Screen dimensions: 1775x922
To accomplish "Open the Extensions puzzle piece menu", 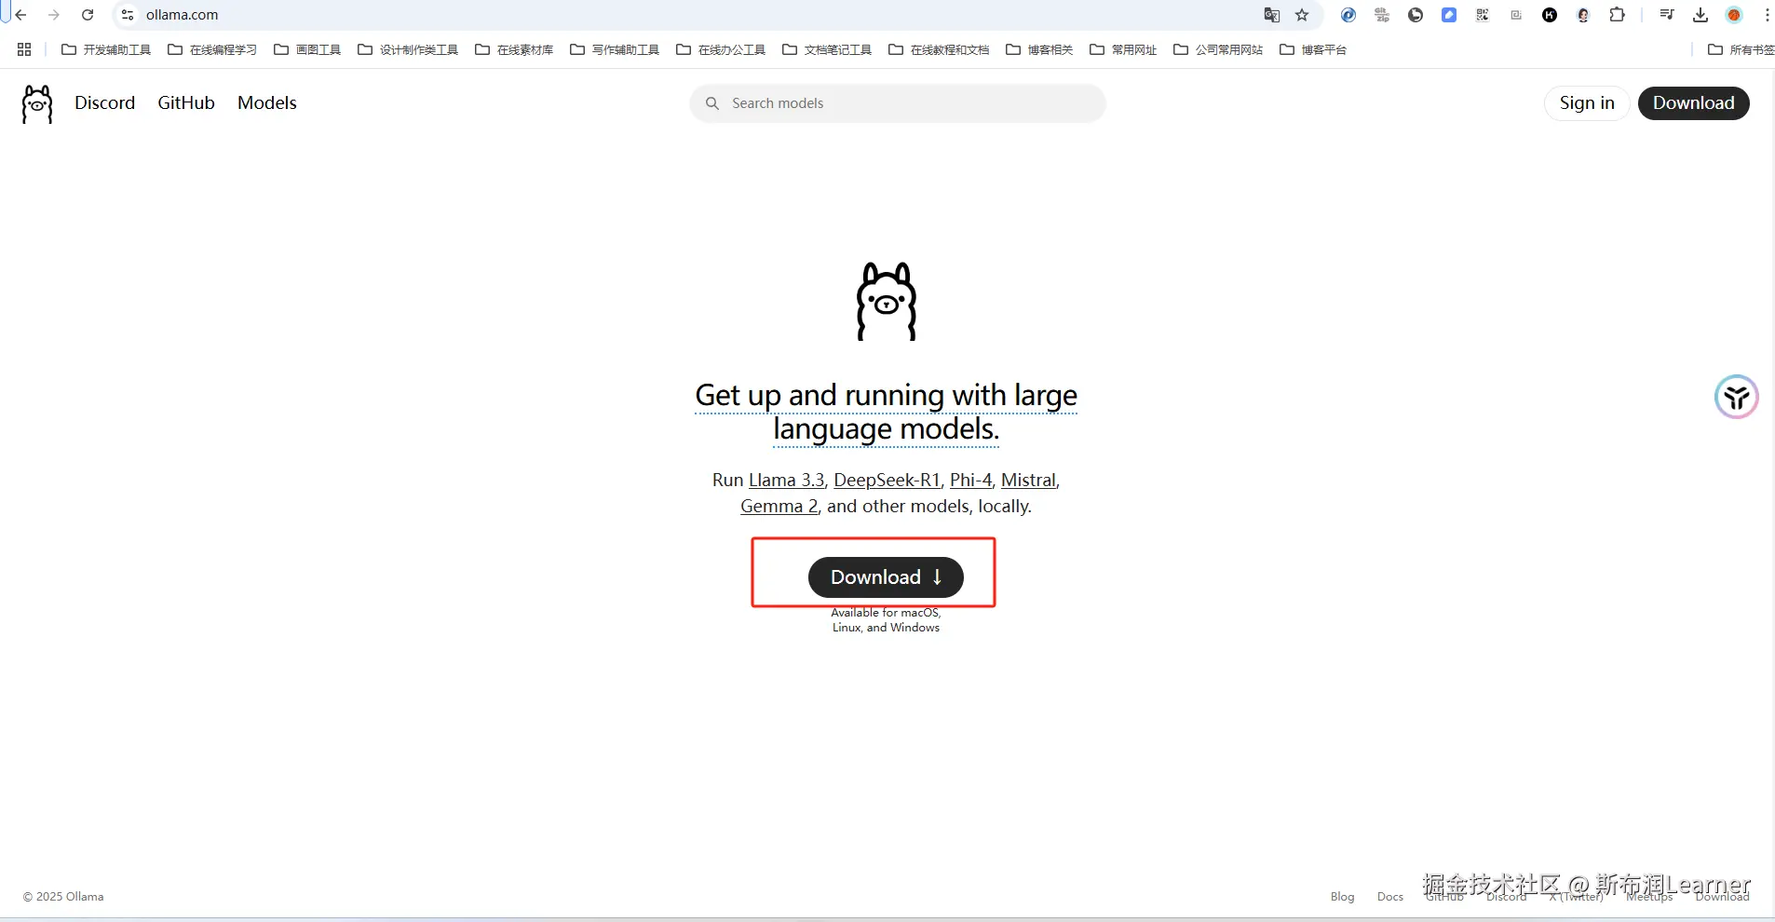I will tap(1618, 15).
